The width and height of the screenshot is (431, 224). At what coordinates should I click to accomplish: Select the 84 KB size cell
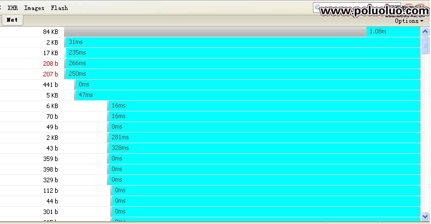(51, 32)
